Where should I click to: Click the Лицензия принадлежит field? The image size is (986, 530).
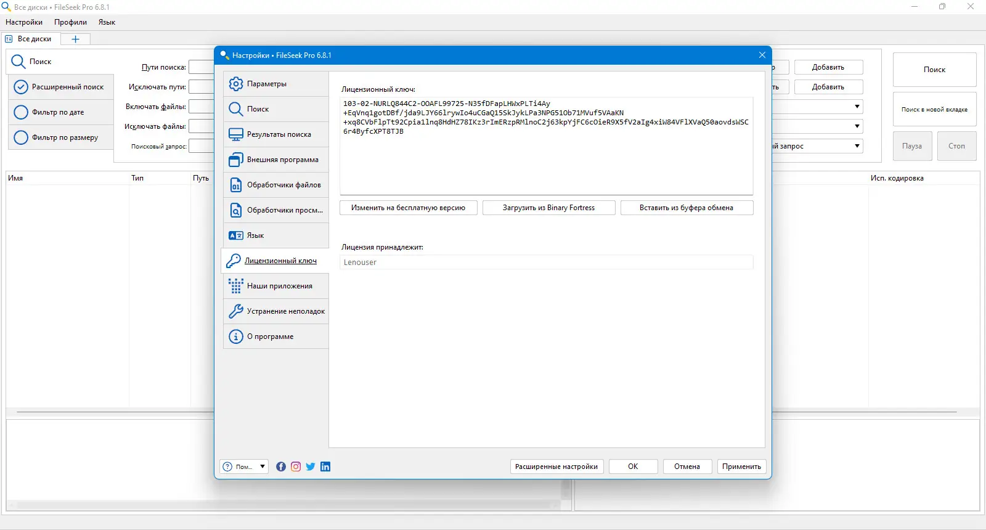[547, 262]
